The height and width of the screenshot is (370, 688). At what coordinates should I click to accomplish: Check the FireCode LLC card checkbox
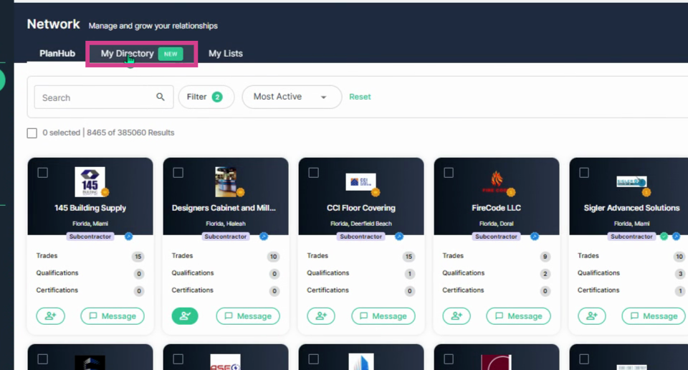coord(449,173)
